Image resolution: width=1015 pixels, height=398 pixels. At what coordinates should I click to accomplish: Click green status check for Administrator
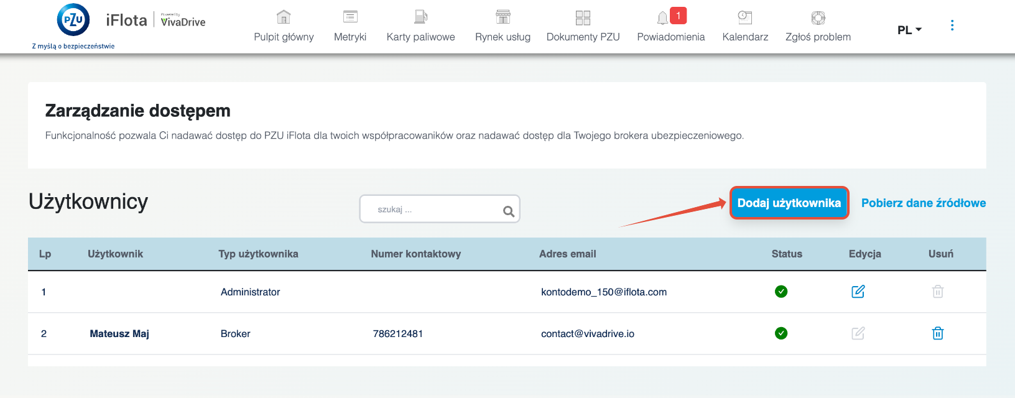(x=781, y=291)
